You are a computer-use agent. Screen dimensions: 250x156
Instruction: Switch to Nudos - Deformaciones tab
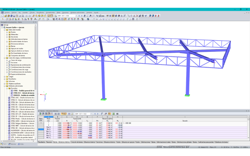pos(143,142)
